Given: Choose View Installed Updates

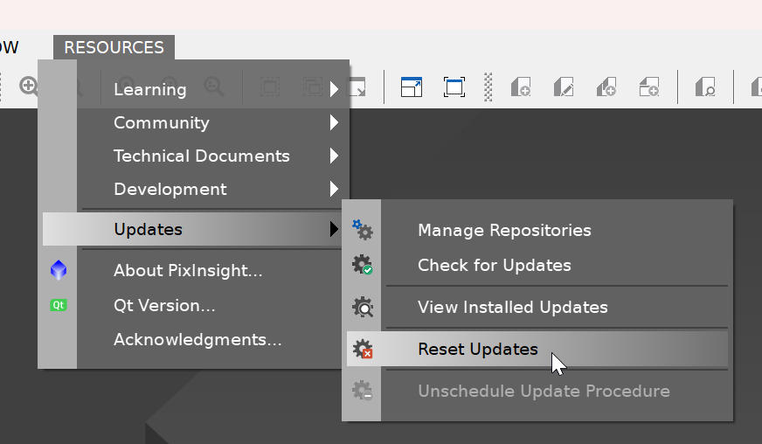Looking at the screenshot, I should [537, 308].
